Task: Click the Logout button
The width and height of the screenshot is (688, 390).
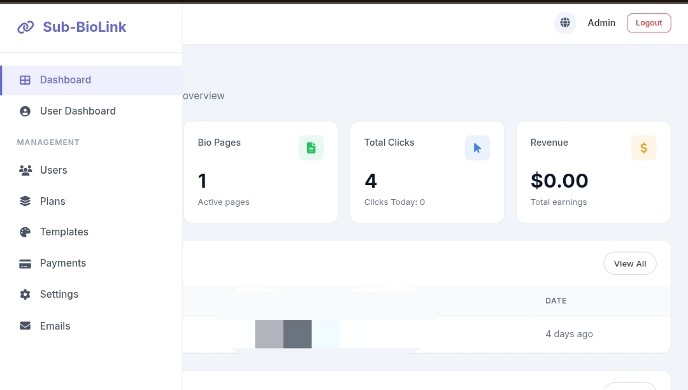Action: tap(649, 23)
